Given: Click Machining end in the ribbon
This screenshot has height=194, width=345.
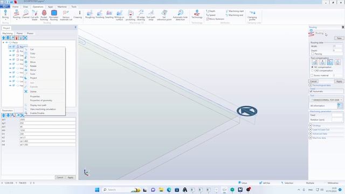Looking at the screenshot, I should click(x=234, y=15).
